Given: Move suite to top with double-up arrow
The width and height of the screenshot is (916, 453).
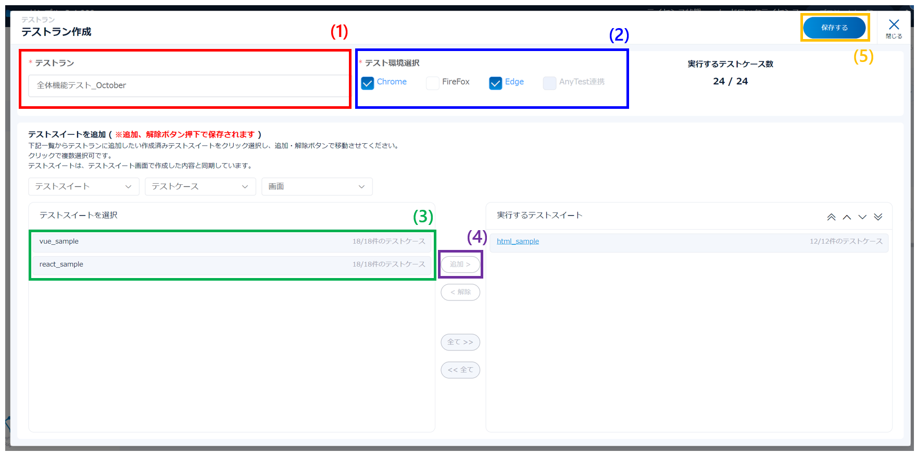Looking at the screenshot, I should pyautogui.click(x=831, y=217).
